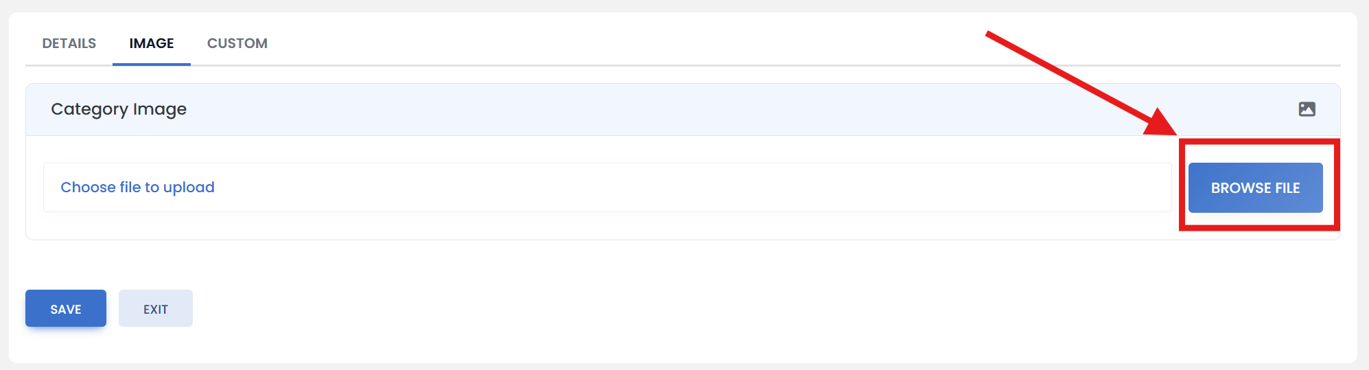Click the dark blue SAVE button label
1369x370 pixels.
[x=66, y=310]
